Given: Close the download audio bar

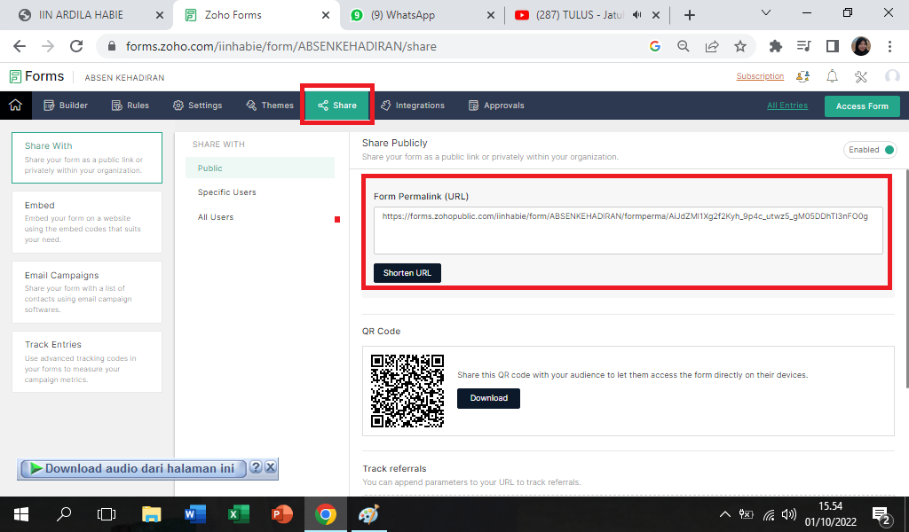Looking at the screenshot, I should [270, 467].
